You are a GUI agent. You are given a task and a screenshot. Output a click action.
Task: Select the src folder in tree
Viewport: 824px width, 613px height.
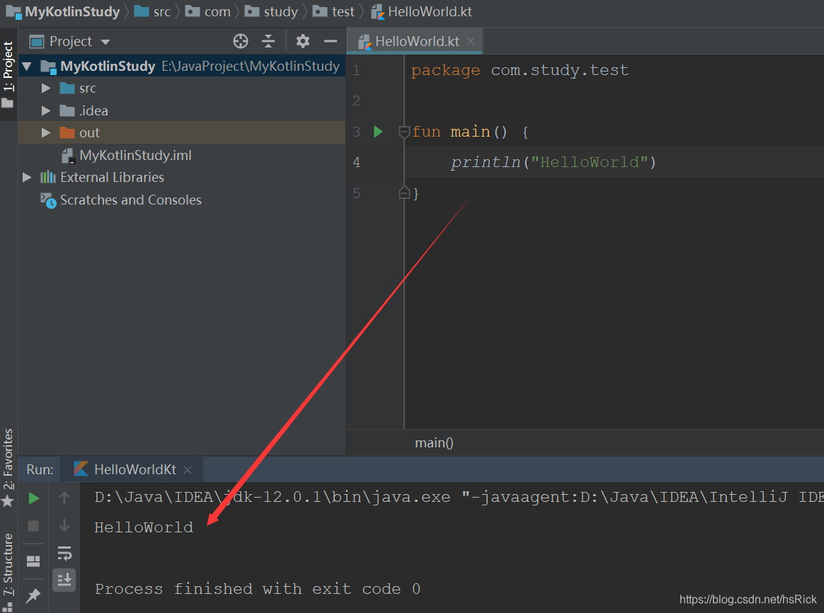click(x=88, y=88)
